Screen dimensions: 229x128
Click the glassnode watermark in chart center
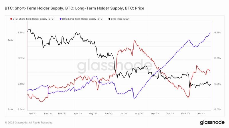tap(115, 65)
